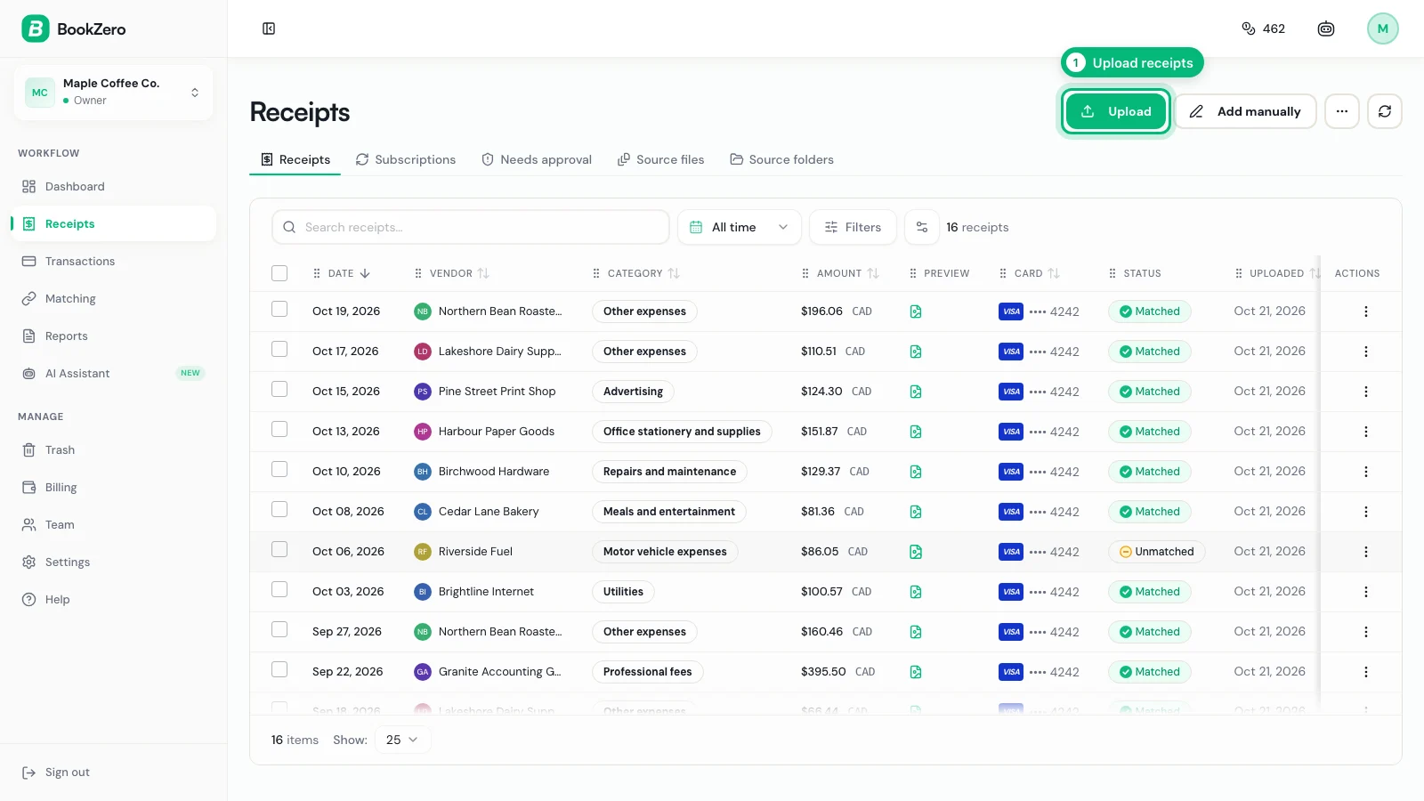Open the user avatar M menu

1383,28
